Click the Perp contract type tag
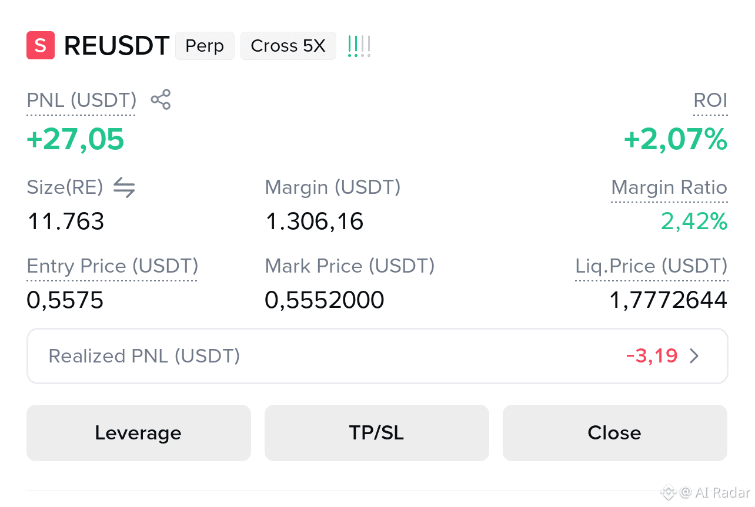The width and height of the screenshot is (755, 507). 205,46
